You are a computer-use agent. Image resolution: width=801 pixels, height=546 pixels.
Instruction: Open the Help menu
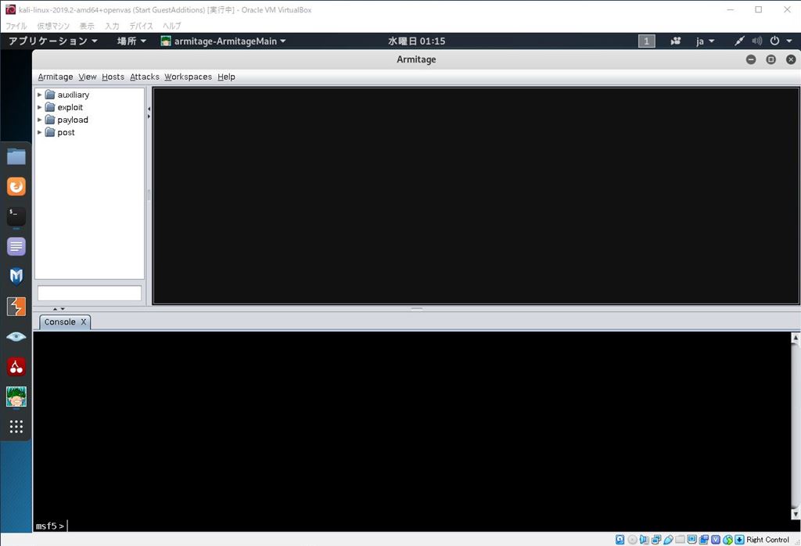[x=226, y=77]
